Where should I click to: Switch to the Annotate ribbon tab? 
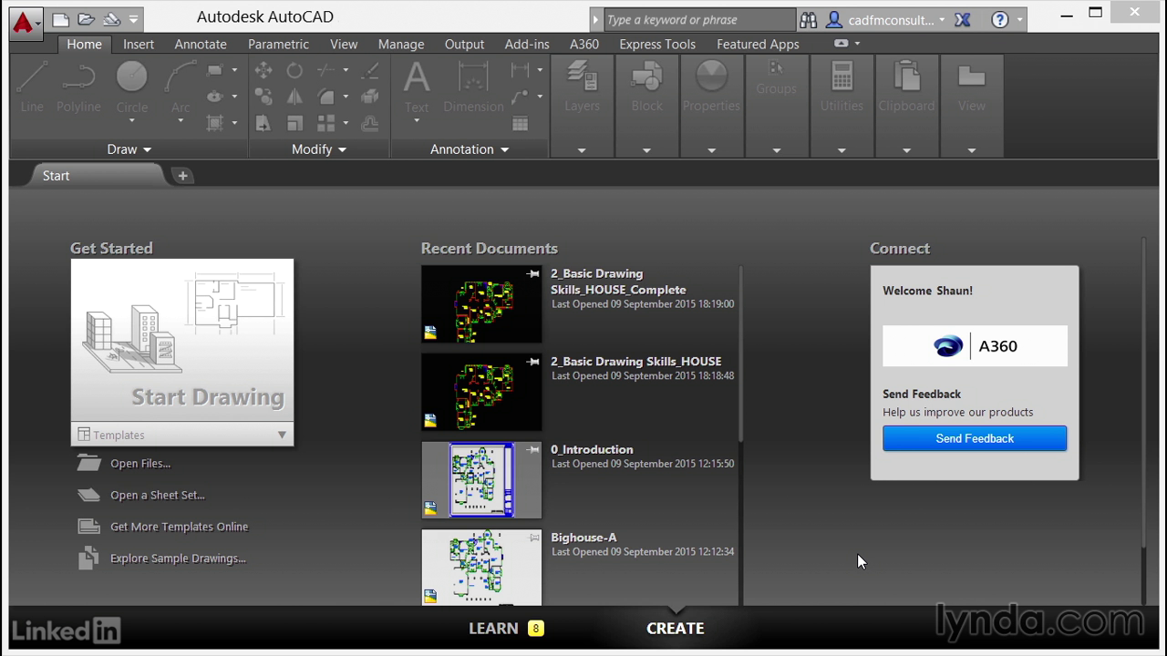pos(201,44)
